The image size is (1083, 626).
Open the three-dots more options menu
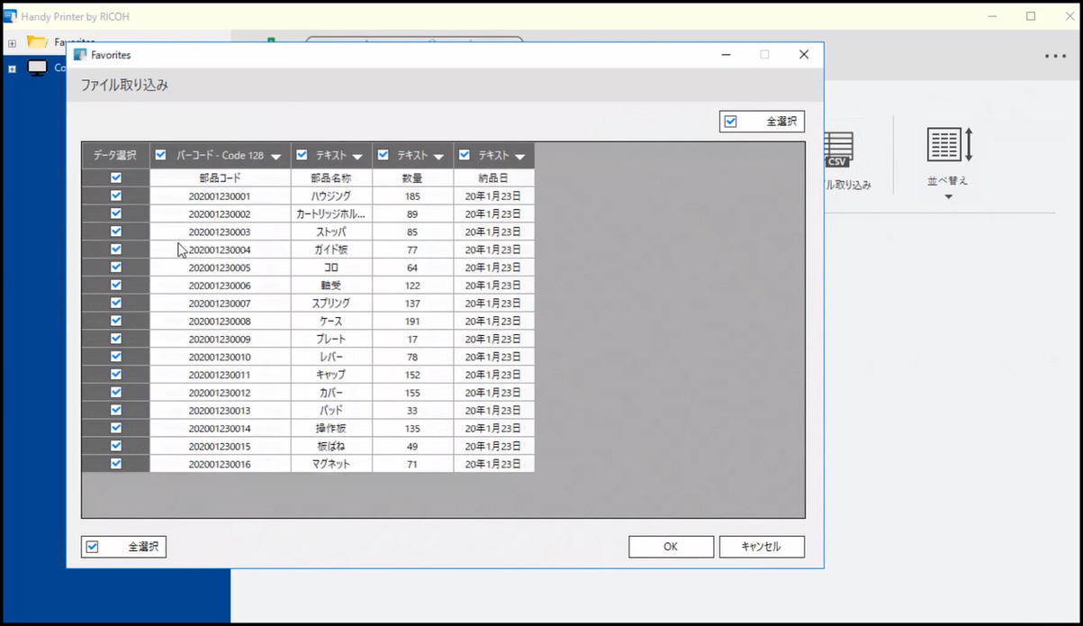pos(1055,56)
